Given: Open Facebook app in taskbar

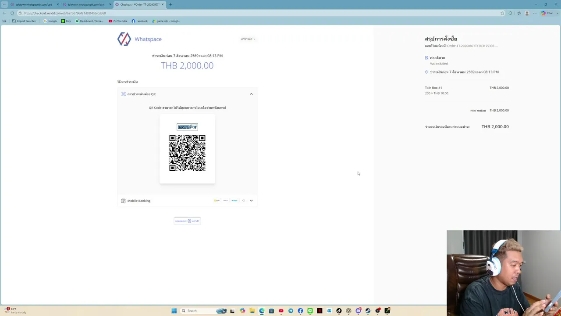Looking at the screenshot, I should [300, 311].
